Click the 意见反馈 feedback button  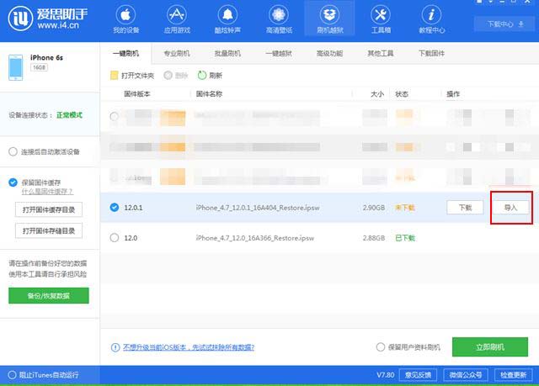[418, 375]
